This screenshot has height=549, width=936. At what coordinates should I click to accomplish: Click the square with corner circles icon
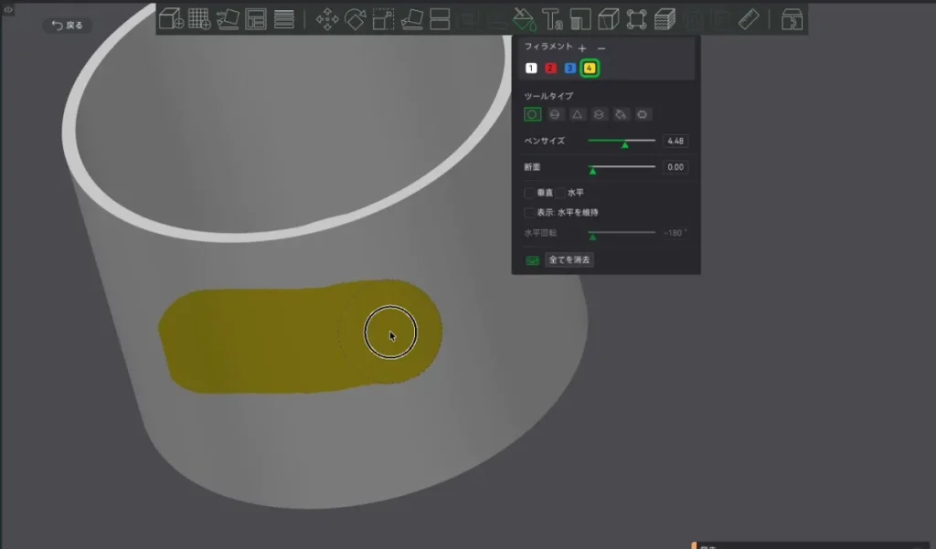(636, 19)
